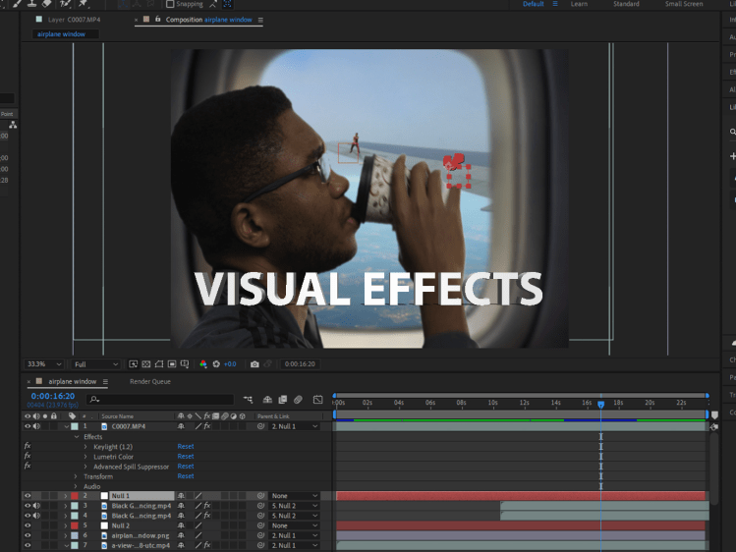Toggle the composition mini-flowchart icon
The height and width of the screenshot is (552, 736).
[x=248, y=400]
